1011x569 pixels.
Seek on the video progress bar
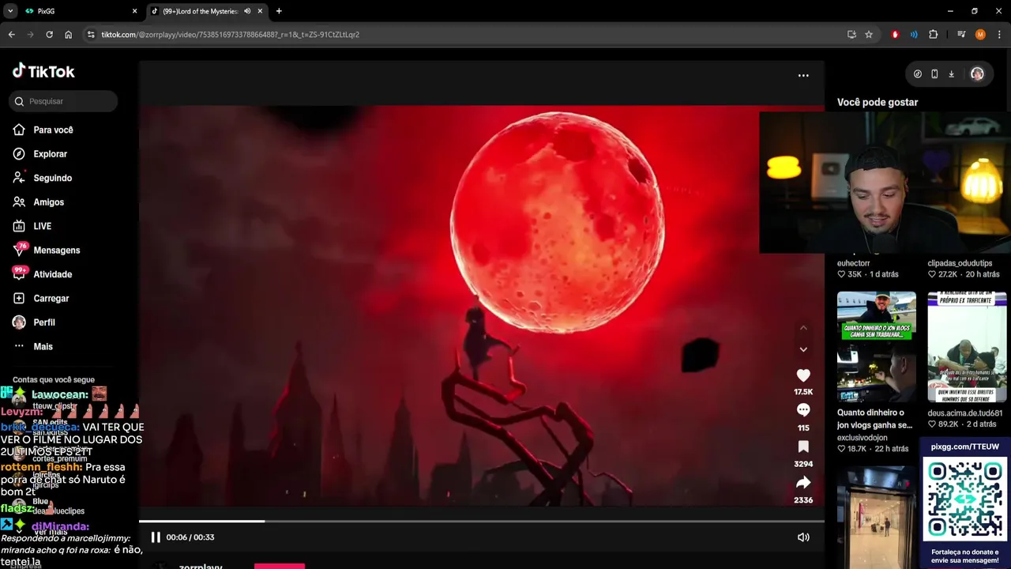click(482, 522)
